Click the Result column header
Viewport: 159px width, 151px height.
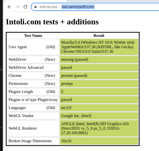coord(99,36)
